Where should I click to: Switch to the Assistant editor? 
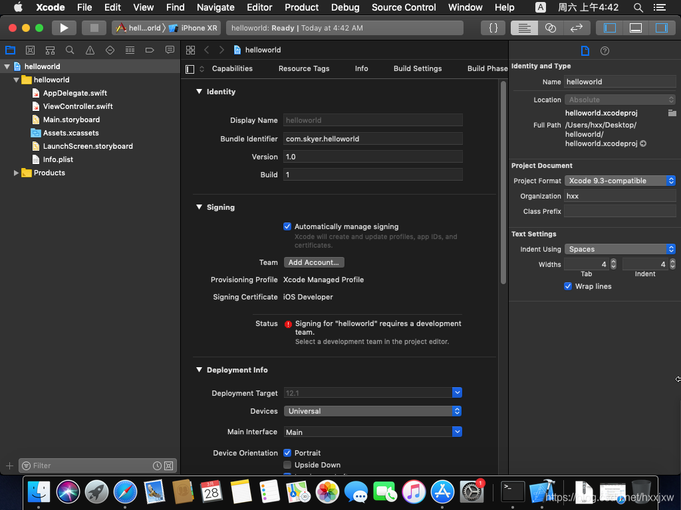(x=550, y=28)
